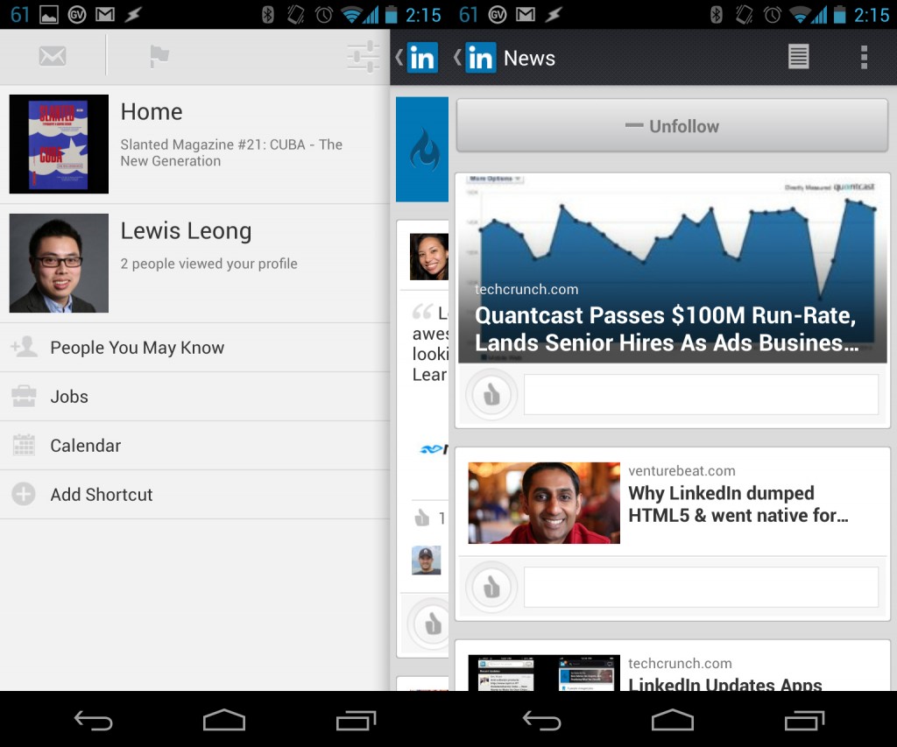This screenshot has width=897, height=747.
Task: Open the Jobs briefcase icon
Action: (x=25, y=396)
